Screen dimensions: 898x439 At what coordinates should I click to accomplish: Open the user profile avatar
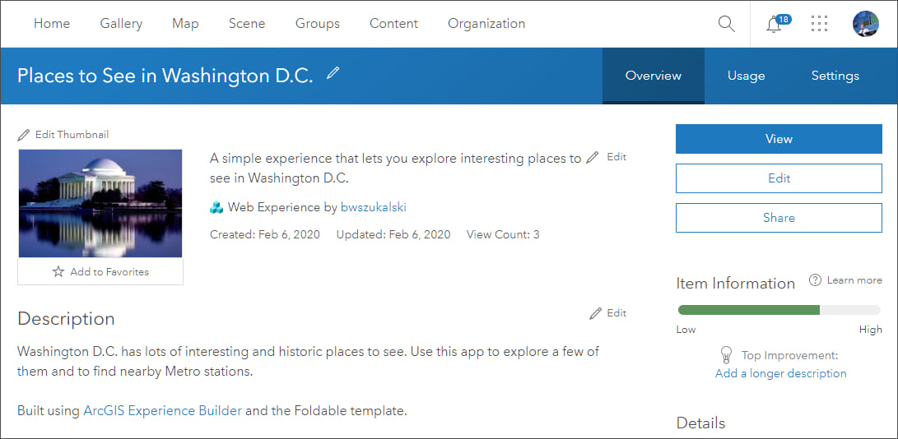pyautogui.click(x=866, y=24)
